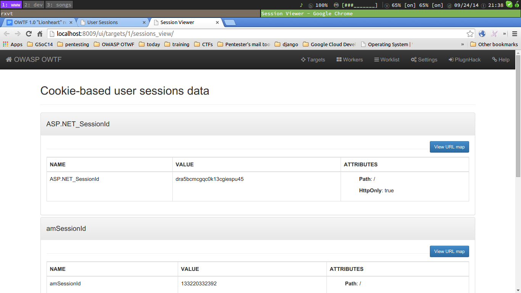Image resolution: width=521 pixels, height=293 pixels.
Task: Click the music note status icon
Action: (301, 5)
